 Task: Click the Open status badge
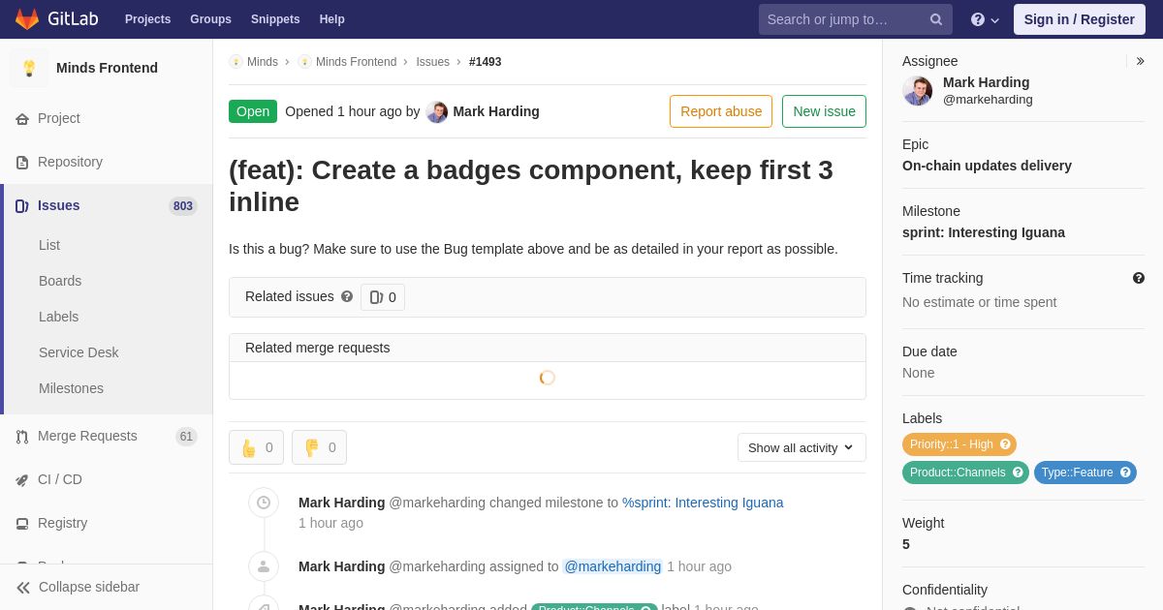point(253,111)
